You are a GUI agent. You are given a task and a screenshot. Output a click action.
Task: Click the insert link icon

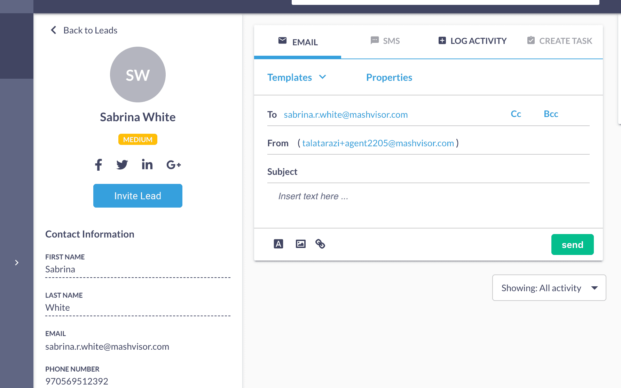[x=320, y=244]
